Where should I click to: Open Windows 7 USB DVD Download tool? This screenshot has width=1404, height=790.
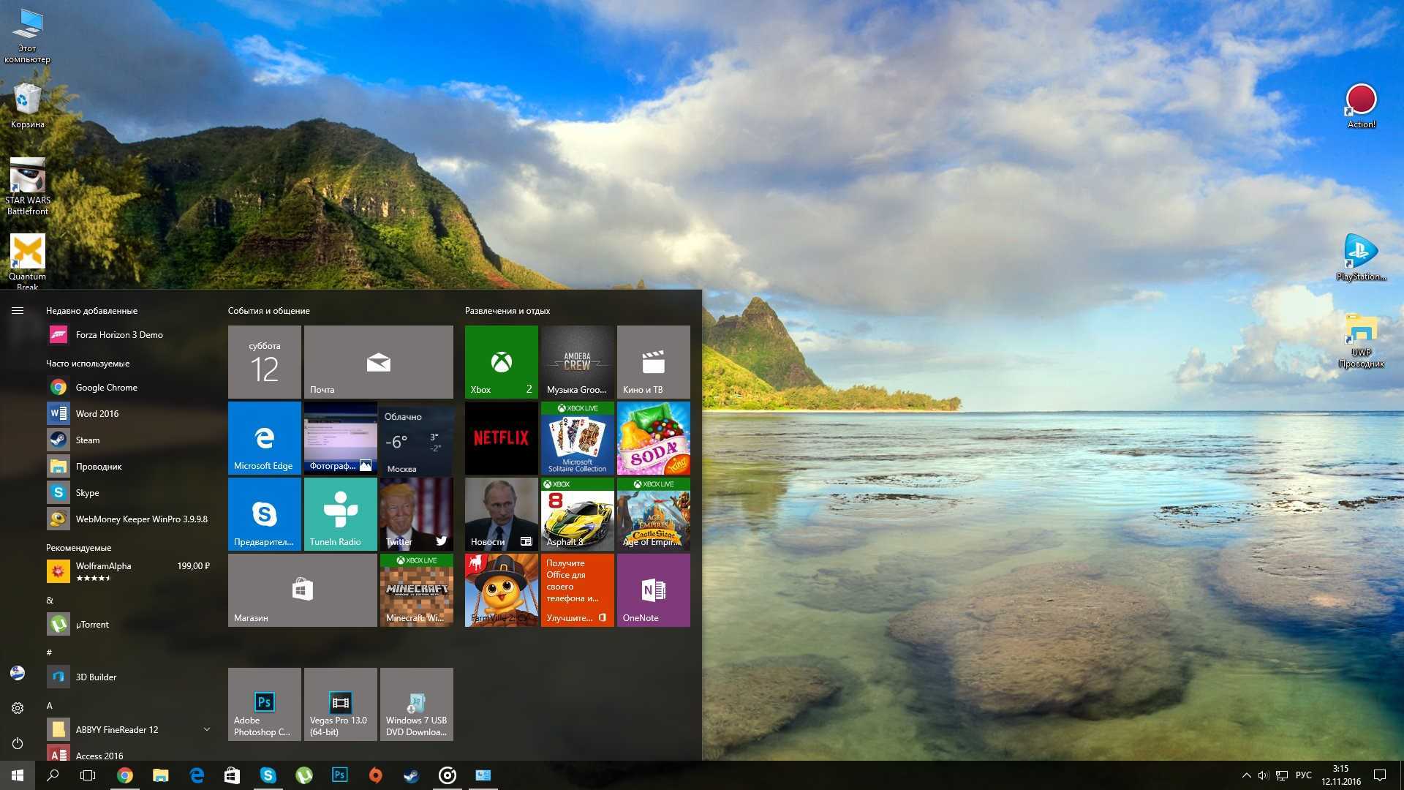tap(417, 702)
